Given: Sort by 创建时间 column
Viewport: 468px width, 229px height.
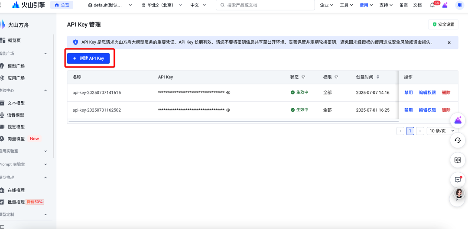Looking at the screenshot, I should pos(378,77).
